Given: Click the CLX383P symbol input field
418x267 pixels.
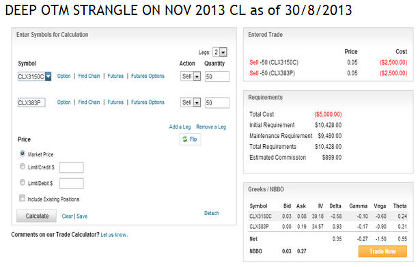Looking at the screenshot, I should [x=31, y=102].
